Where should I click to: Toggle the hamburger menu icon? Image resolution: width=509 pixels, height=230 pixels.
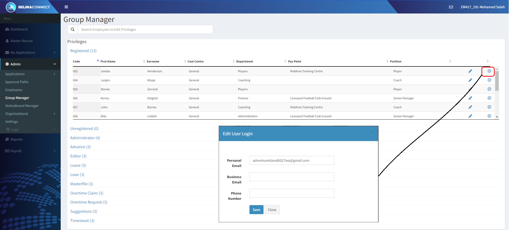coord(66,7)
